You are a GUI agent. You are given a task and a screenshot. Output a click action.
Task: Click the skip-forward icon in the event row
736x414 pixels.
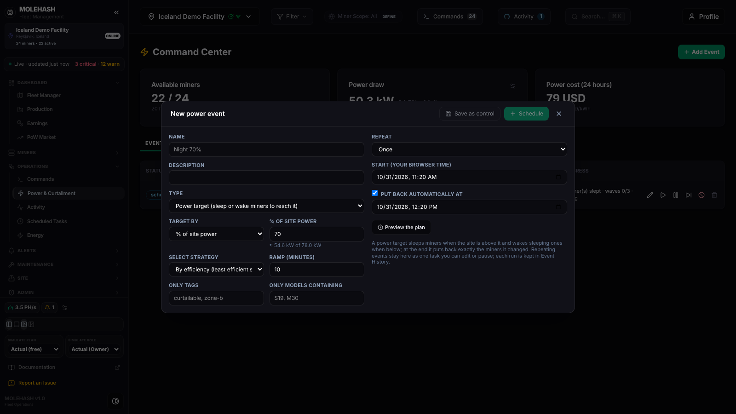[x=689, y=195]
